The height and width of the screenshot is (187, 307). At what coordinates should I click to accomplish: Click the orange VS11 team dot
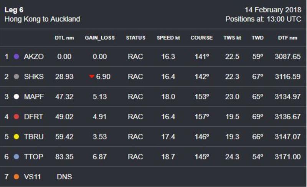coord(17,177)
